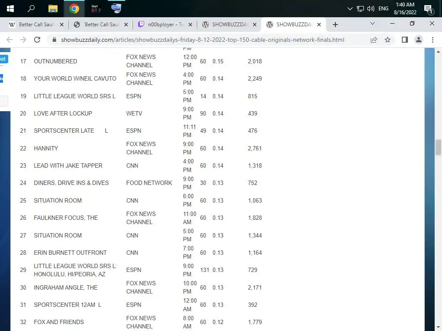Select YOUR WORLD W/NEIL CAVUTO text

tap(75, 78)
